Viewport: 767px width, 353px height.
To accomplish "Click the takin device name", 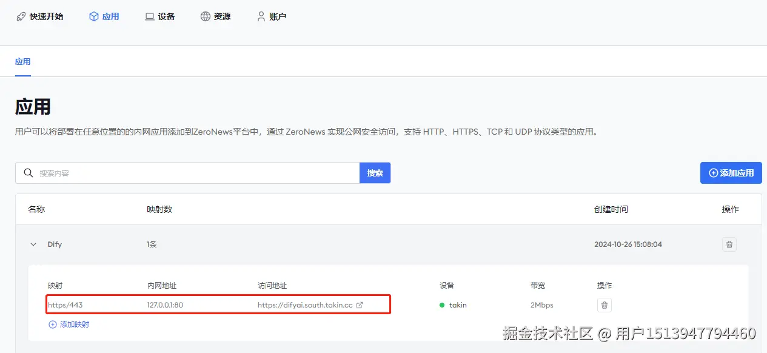I will coord(458,305).
